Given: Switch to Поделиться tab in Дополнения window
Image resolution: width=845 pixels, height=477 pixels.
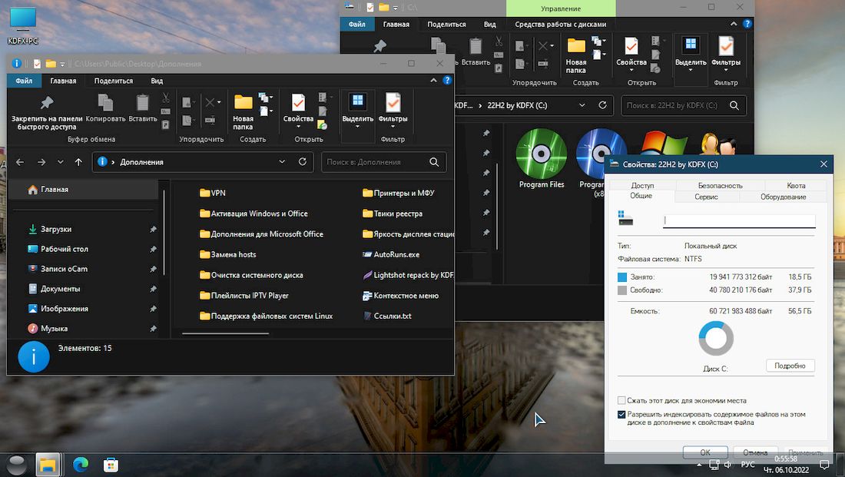Looking at the screenshot, I should (x=113, y=81).
